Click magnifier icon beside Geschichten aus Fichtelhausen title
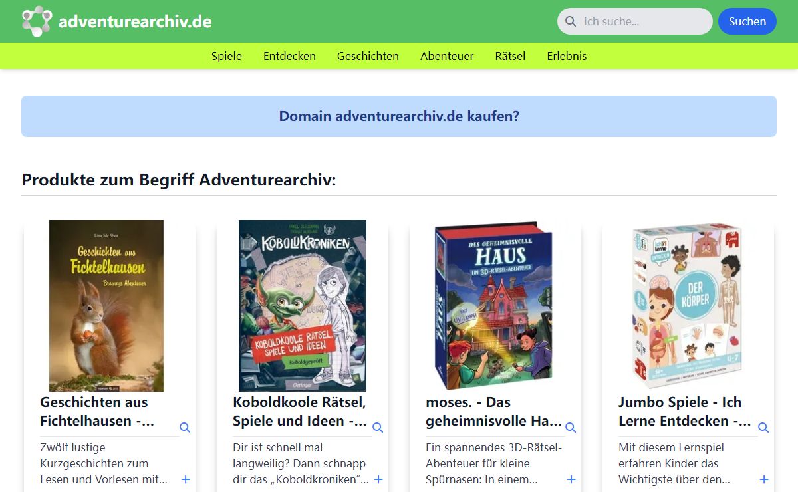 point(185,428)
